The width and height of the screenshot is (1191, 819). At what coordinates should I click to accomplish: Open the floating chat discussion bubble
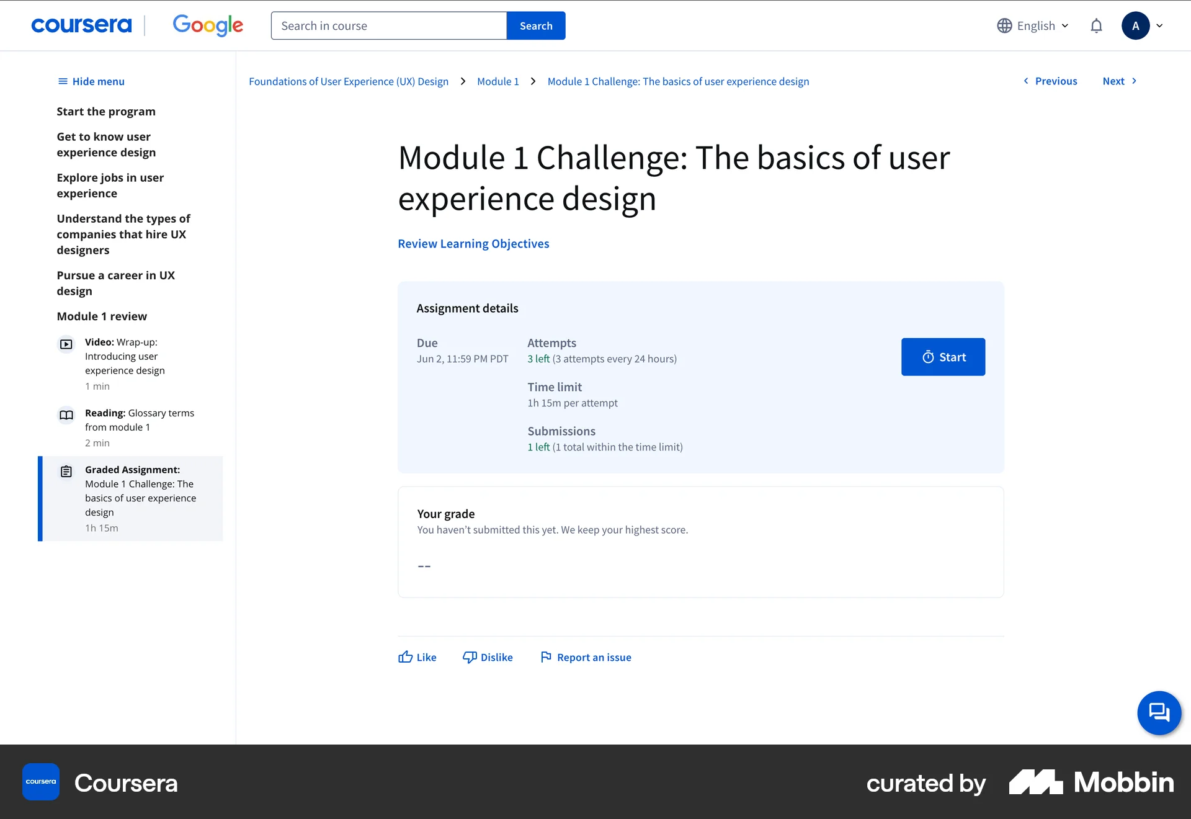click(1159, 713)
